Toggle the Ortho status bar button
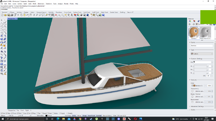This screenshot has width=216, height=121. point(74,116)
